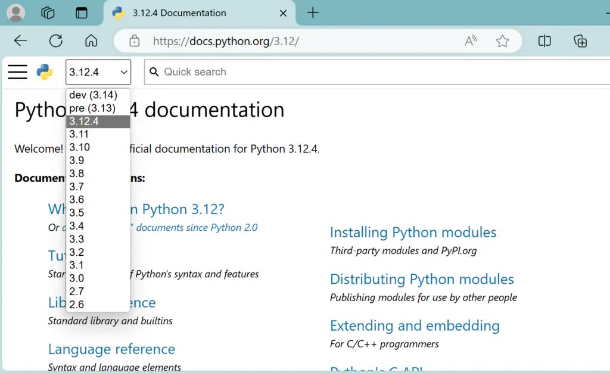The image size is (610, 373).
Task: Click the Python logo icon
Action: [x=45, y=72]
